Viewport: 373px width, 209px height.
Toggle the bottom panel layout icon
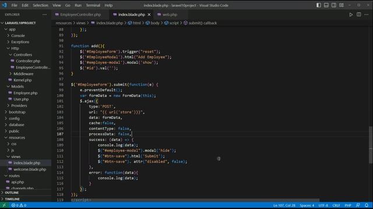[326, 5]
